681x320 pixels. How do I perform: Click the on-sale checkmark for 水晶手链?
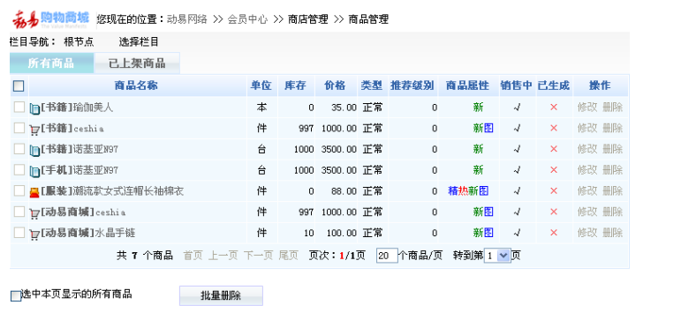pyautogui.click(x=517, y=233)
